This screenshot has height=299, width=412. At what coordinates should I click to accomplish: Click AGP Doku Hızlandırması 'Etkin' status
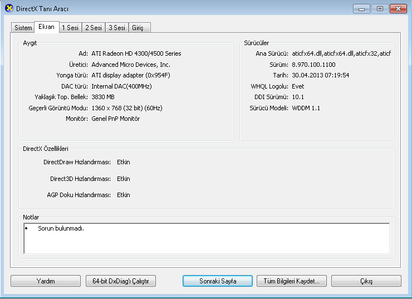123,195
